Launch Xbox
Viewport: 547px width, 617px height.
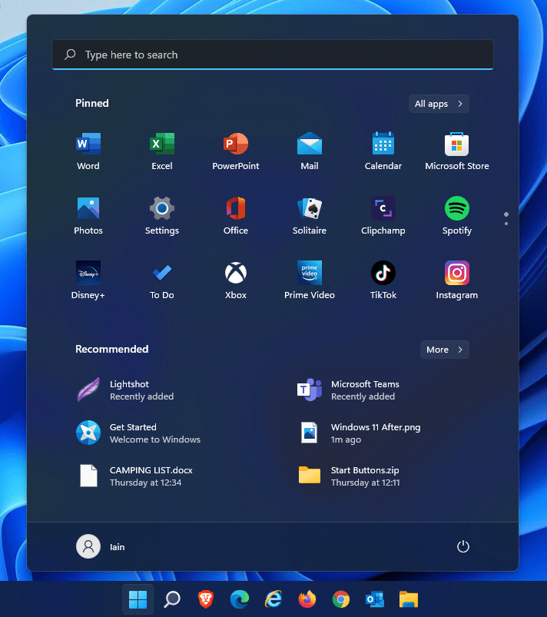(x=236, y=280)
